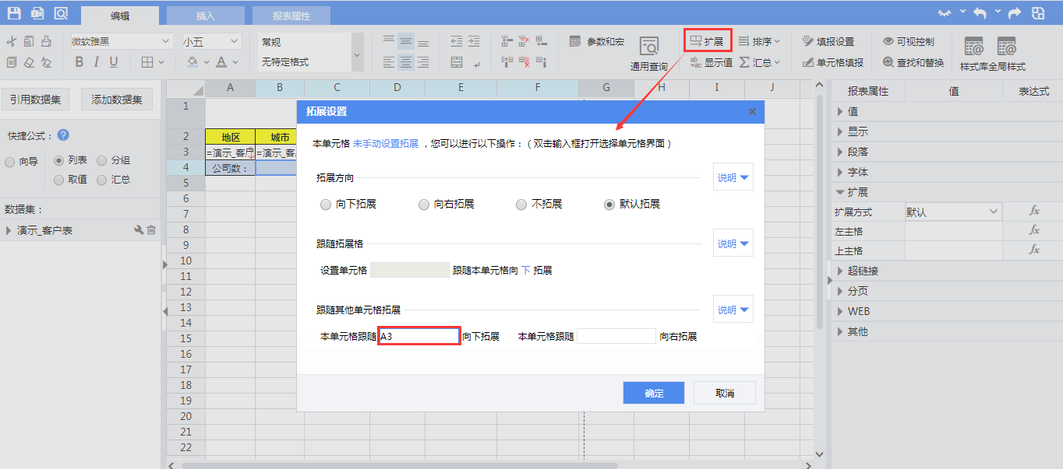Select the 向下拓展 radio option
Image resolution: width=1063 pixels, height=469 pixels.
click(x=326, y=205)
